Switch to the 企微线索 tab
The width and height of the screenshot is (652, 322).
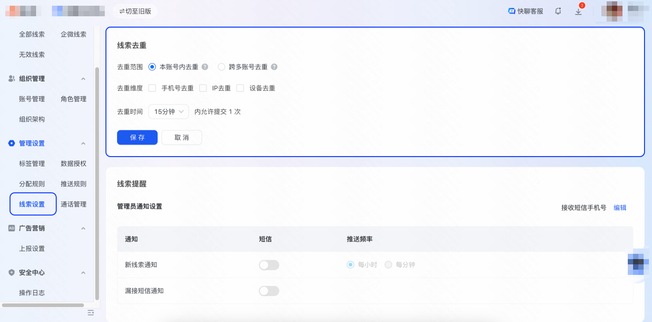click(x=72, y=34)
